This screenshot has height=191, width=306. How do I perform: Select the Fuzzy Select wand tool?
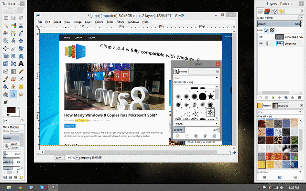pos(6,25)
